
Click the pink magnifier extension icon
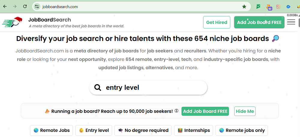click(278, 6)
